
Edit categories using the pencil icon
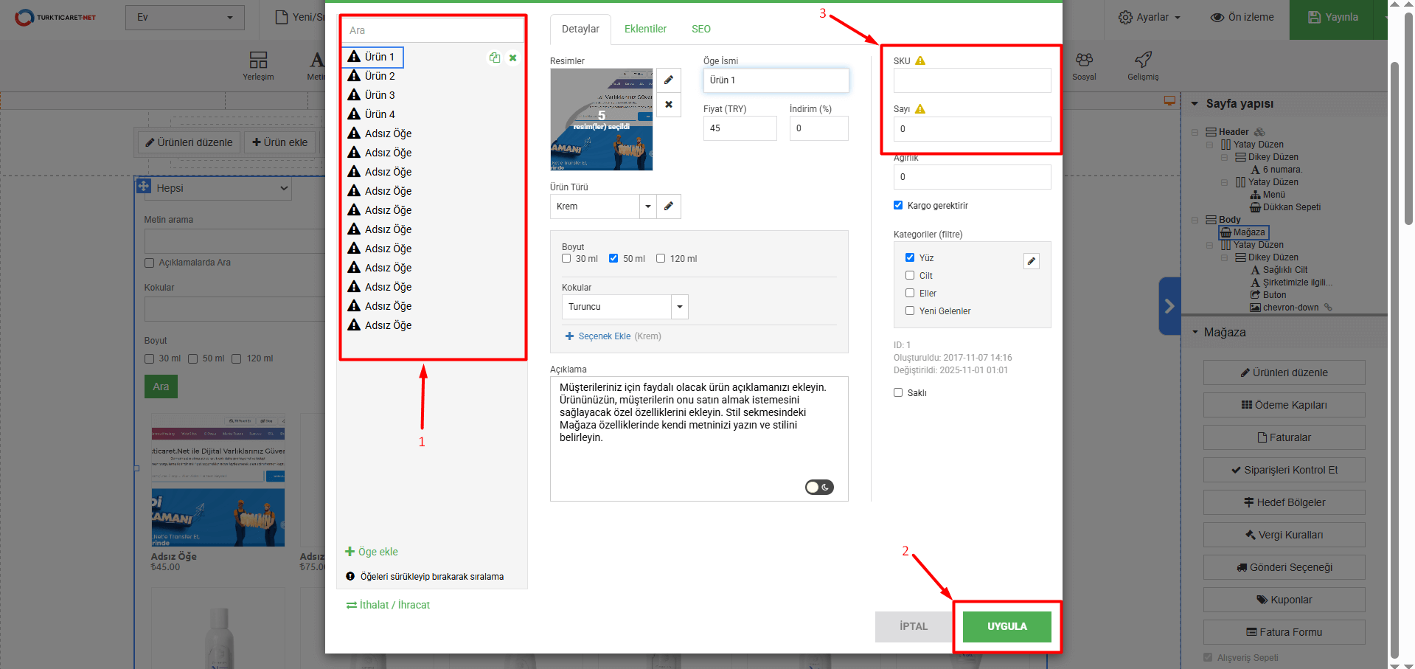click(1032, 261)
